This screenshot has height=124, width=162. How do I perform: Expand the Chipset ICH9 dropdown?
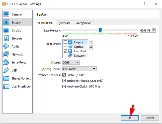pyautogui.click(x=71, y=62)
